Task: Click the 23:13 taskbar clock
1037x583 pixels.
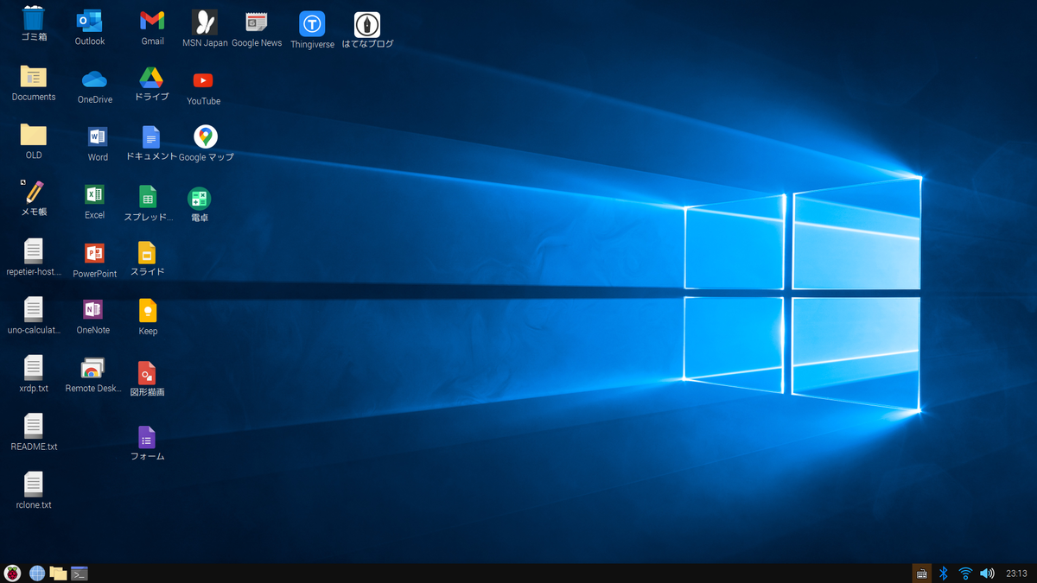Action: pyautogui.click(x=1016, y=573)
